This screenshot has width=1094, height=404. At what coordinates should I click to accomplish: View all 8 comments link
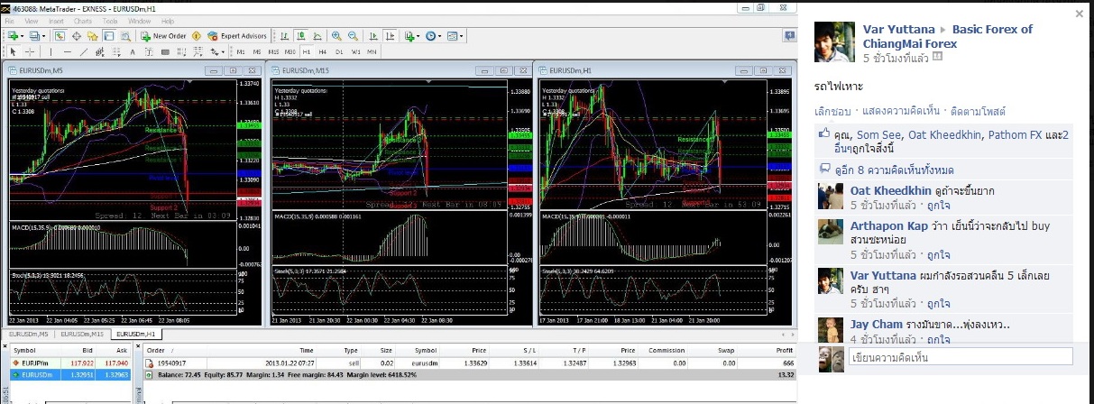click(893, 170)
